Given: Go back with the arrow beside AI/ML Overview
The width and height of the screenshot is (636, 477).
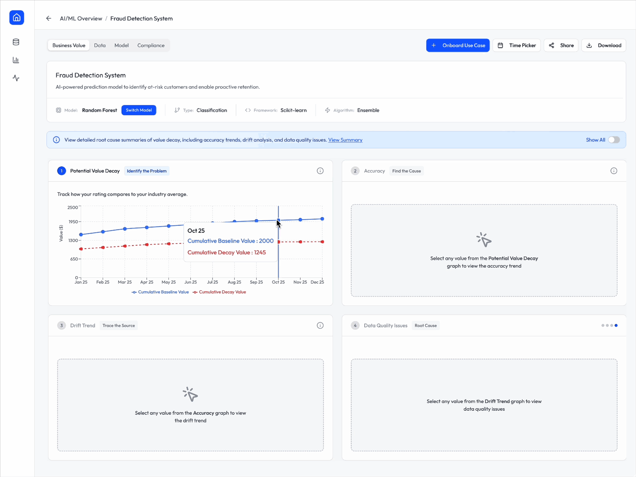Looking at the screenshot, I should (48, 18).
